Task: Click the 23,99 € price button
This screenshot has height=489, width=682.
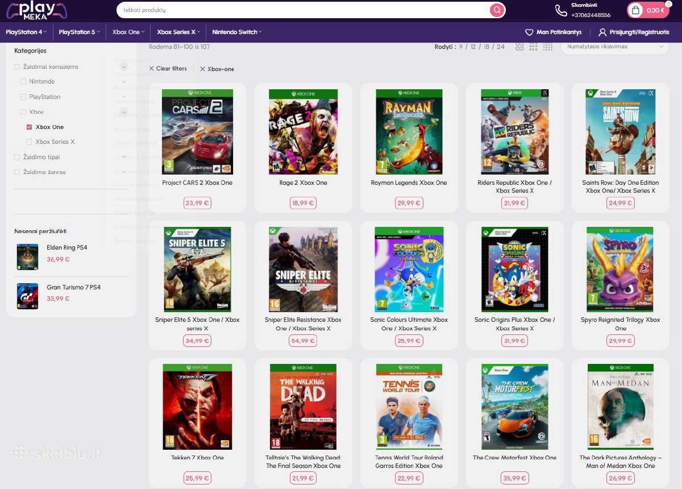Action: [197, 203]
